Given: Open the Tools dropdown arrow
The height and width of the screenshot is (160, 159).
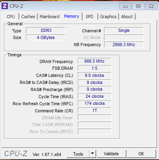Looking at the screenshot, I should [93, 154].
